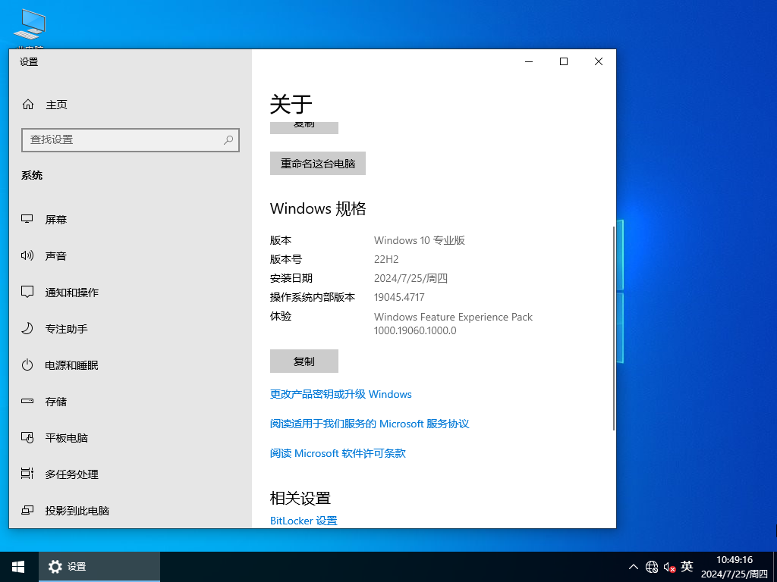Open 声音 (Sound) settings in sidebar
Screen dimensions: 777x582
[x=28, y=255]
